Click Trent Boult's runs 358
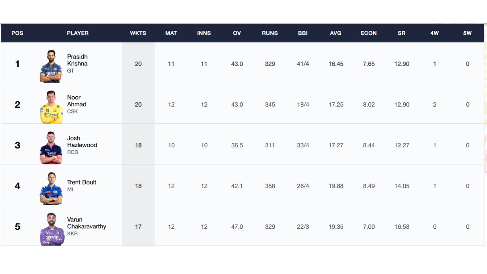This screenshot has width=487, height=274. coord(270,186)
